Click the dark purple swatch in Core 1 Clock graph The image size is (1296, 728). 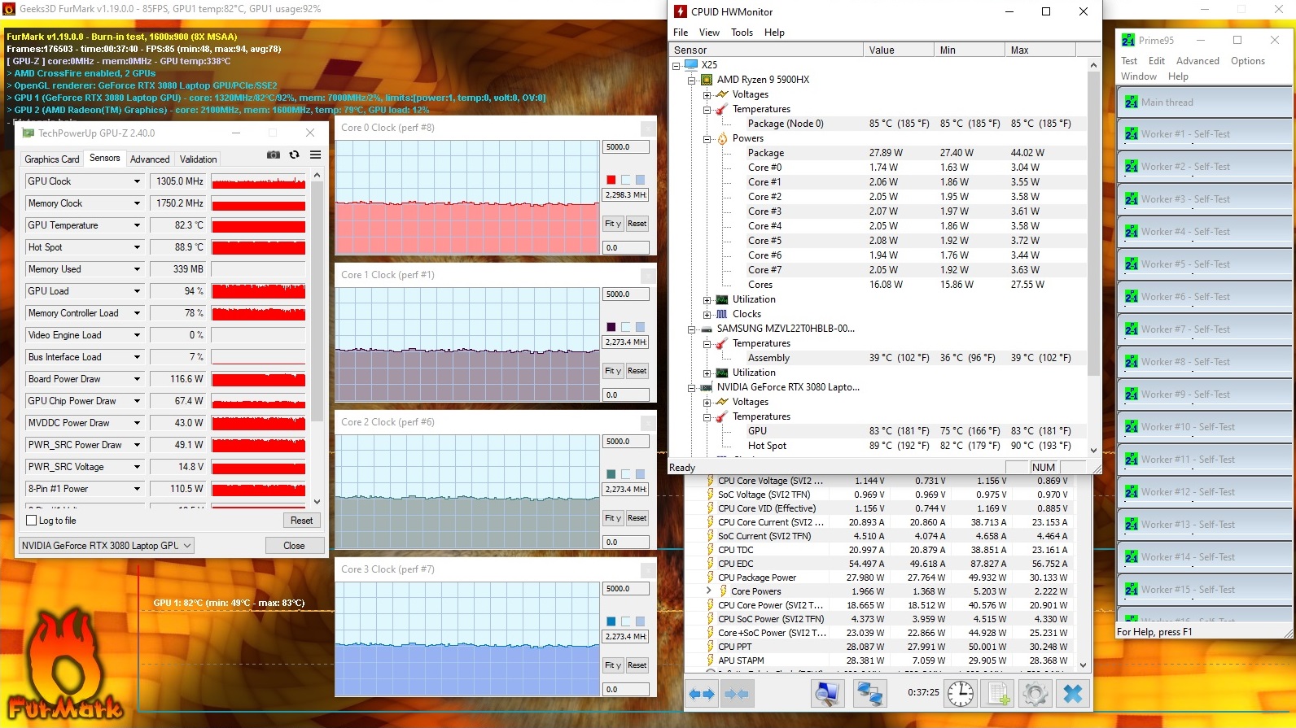(x=611, y=327)
